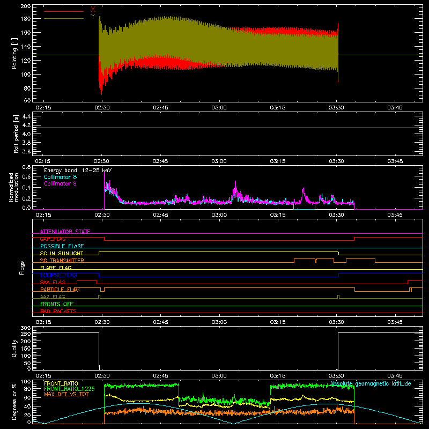The width and height of the screenshot is (429, 429).
Task: Click the 'Pointing' y-axis title
Action: coord(14,53)
